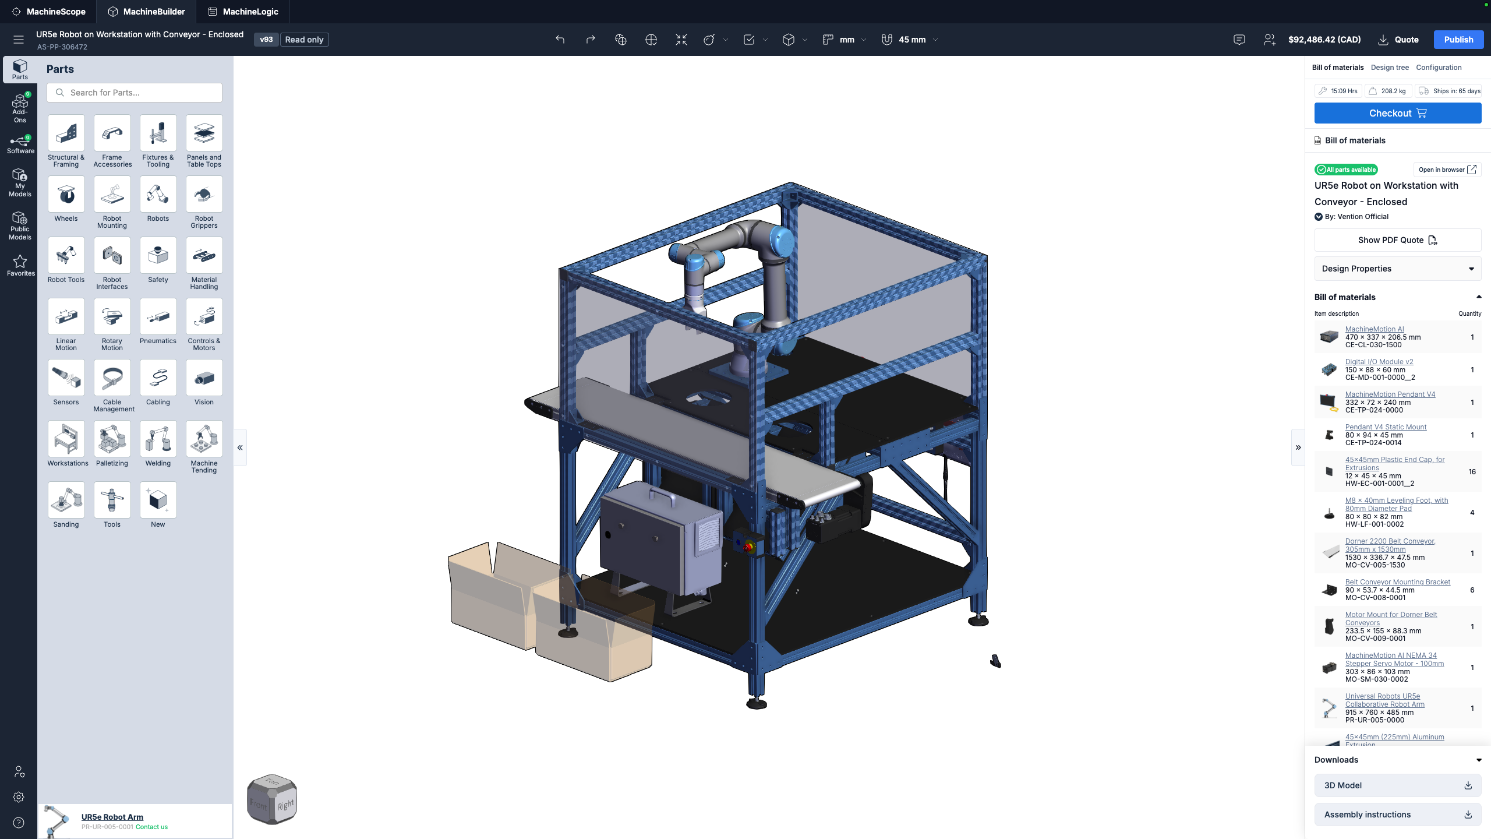Click the Publish button

tap(1458, 40)
